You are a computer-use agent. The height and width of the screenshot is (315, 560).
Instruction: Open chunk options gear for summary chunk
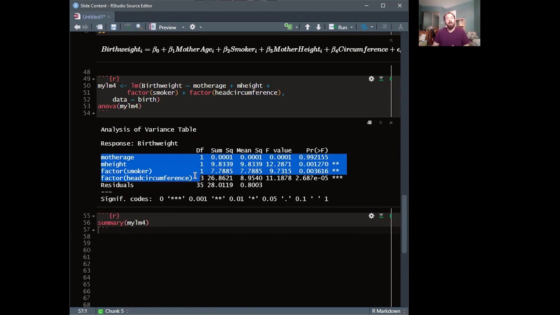371,216
